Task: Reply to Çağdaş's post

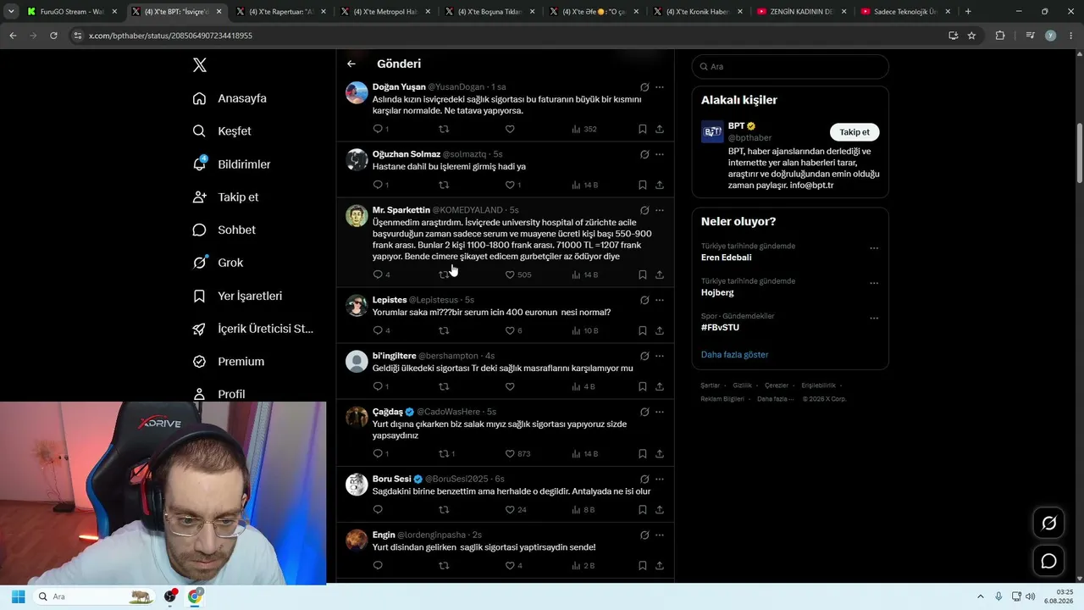Action: click(378, 453)
